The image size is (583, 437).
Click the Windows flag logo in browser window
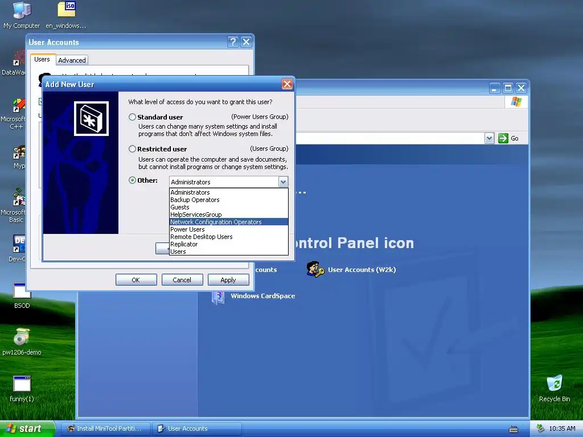tap(516, 101)
